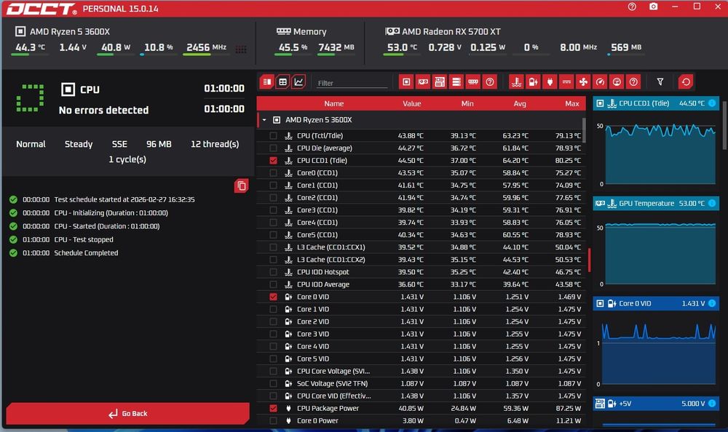Click info icon on Core 0 VID graph
The image size is (728, 432).
tap(712, 303)
